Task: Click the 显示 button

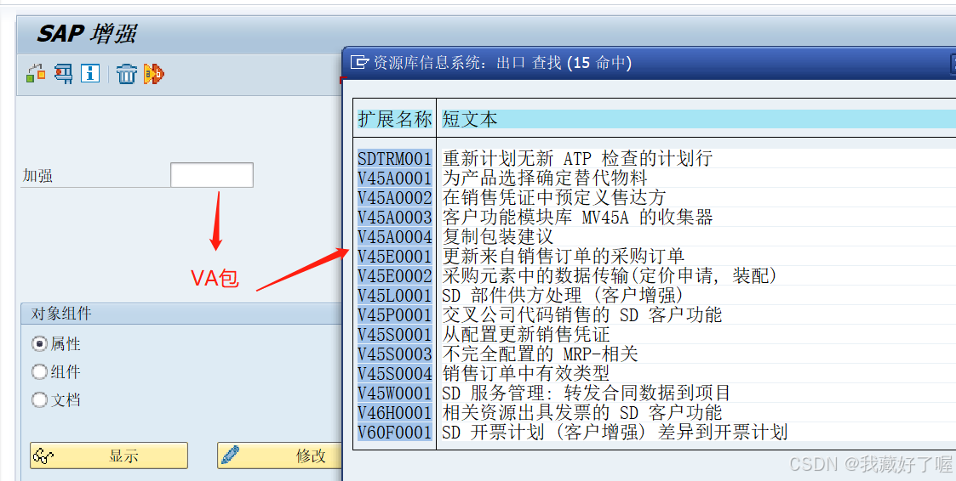Action: point(108,456)
